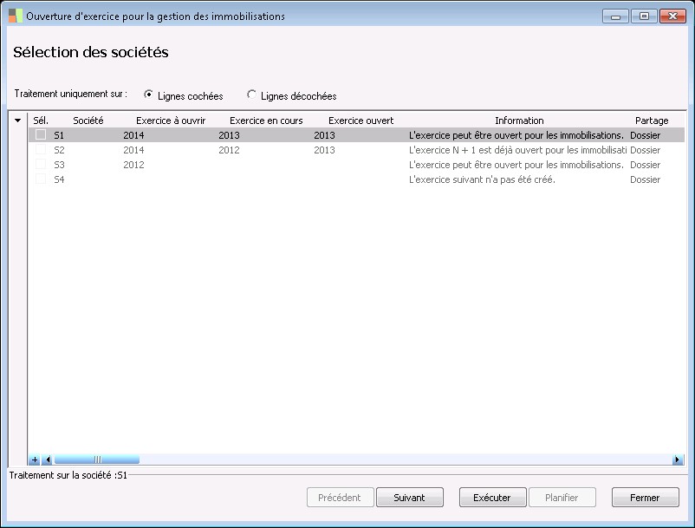Click the Exercice à ouvrir column header
Viewport: 695px width, 528px height.
click(x=171, y=121)
